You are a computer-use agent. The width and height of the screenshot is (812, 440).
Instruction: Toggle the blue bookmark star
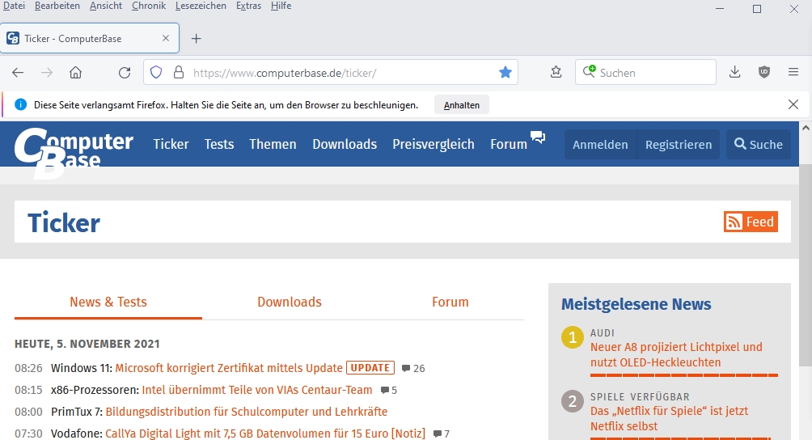click(x=505, y=73)
